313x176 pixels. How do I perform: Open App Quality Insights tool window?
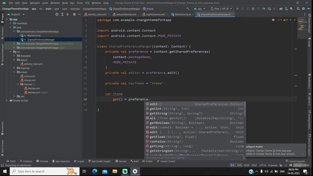pos(99,161)
